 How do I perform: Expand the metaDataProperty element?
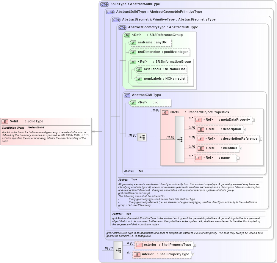(253, 120)
